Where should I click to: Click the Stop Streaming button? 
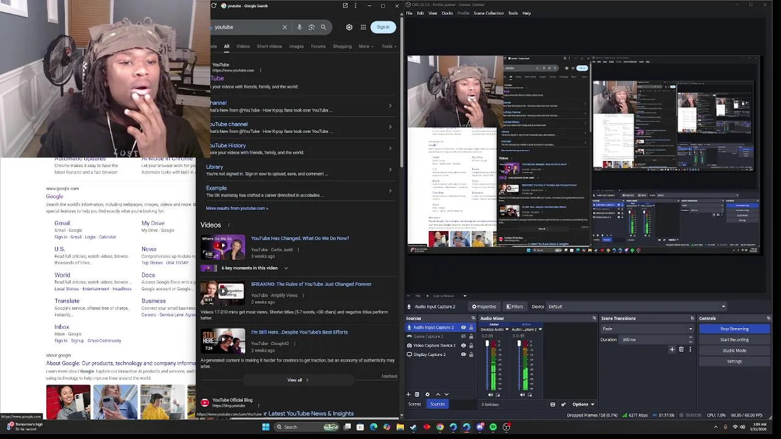735,329
